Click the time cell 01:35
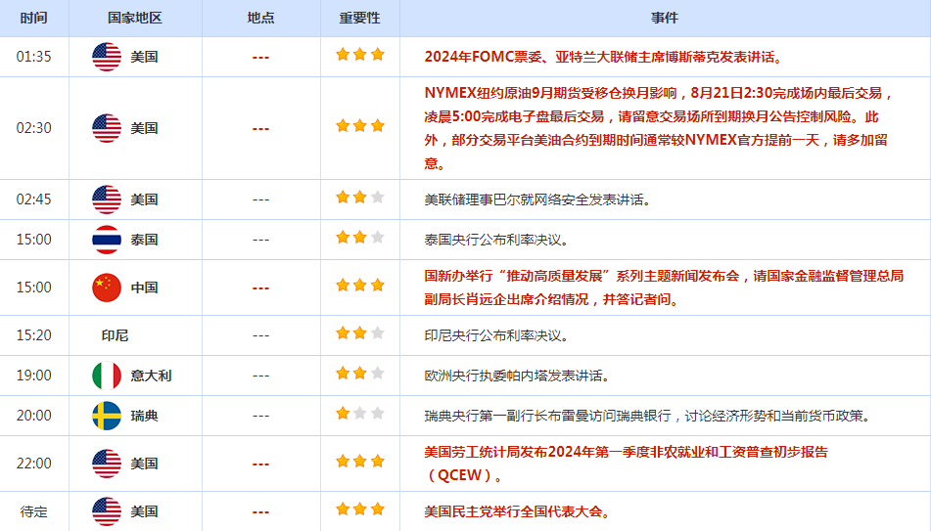The image size is (931, 531). pos(34,57)
